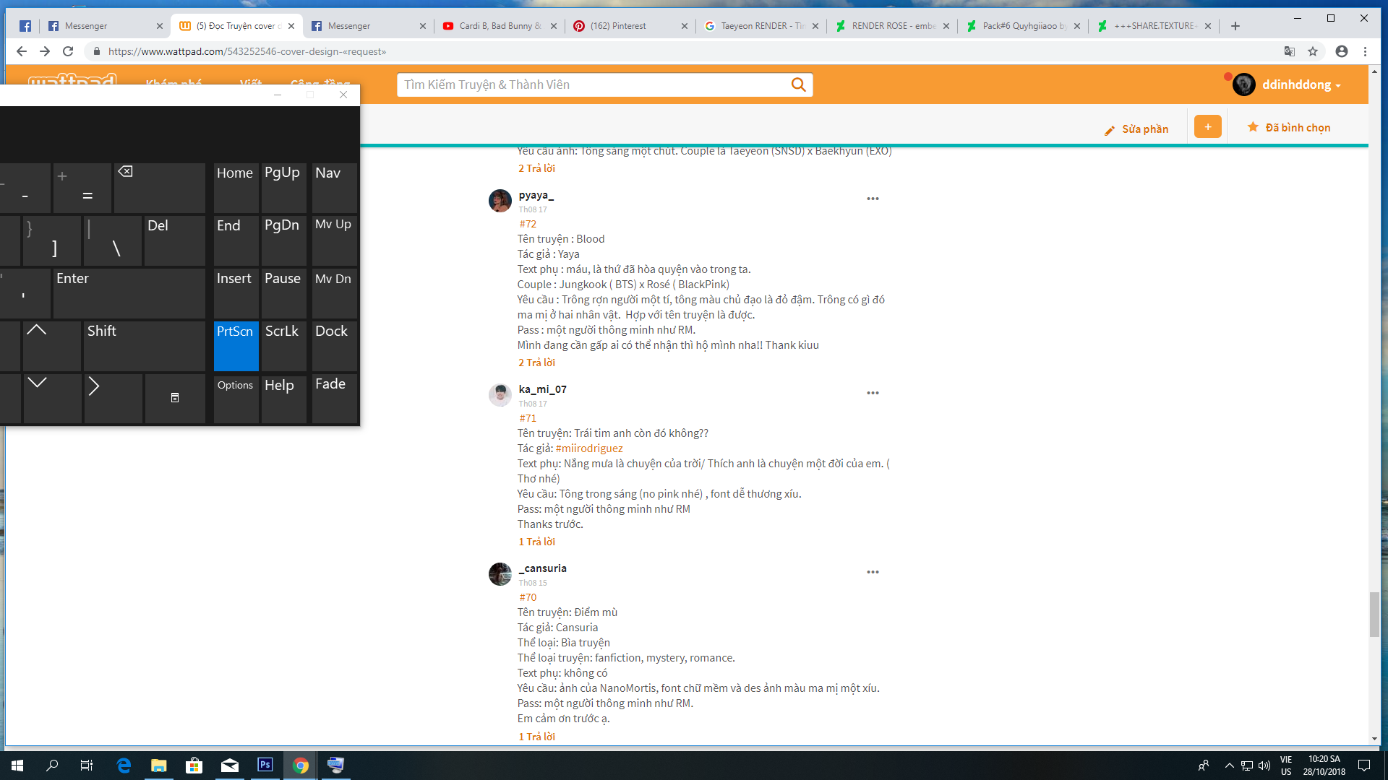This screenshot has width=1388, height=780.
Task: Tap the Home key on on-screen keyboard
Action: [236, 187]
